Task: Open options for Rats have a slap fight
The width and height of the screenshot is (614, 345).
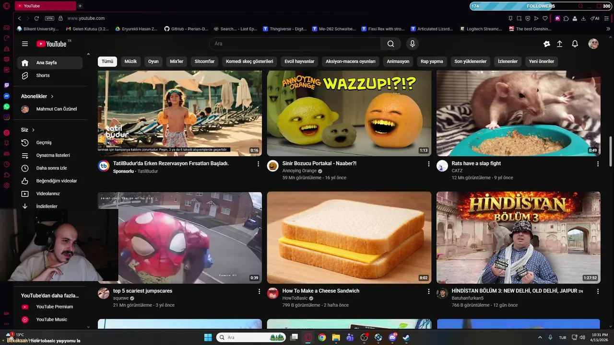Action: [x=598, y=164]
